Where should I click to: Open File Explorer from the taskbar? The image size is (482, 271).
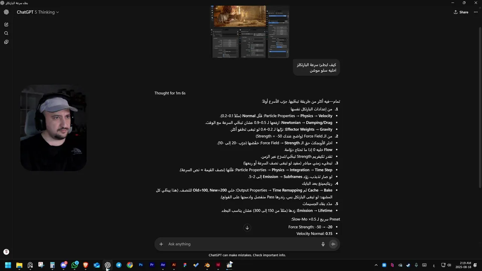pyautogui.click(x=19, y=265)
